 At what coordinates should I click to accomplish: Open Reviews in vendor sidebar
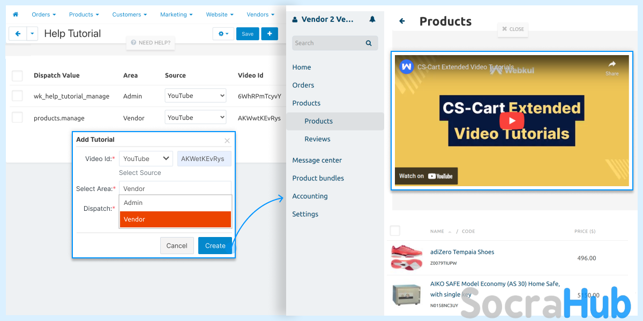(317, 139)
